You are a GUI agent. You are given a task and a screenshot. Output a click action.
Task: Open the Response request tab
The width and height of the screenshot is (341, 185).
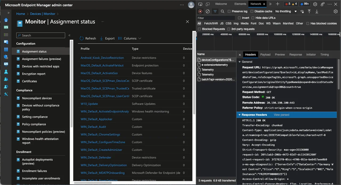pos(295,55)
